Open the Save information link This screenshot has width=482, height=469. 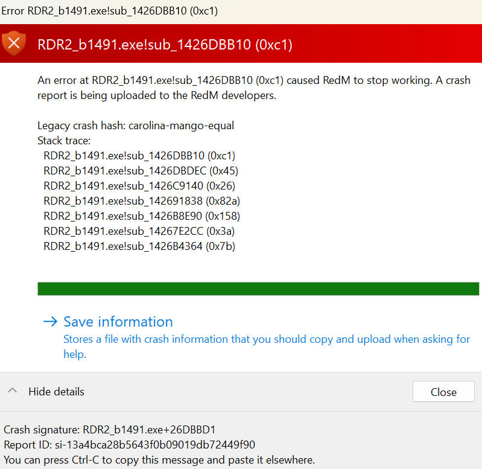point(118,322)
